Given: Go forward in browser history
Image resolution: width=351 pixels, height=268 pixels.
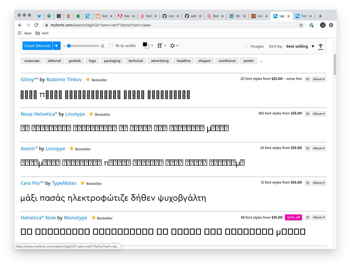Looking at the screenshot, I should 28,25.
